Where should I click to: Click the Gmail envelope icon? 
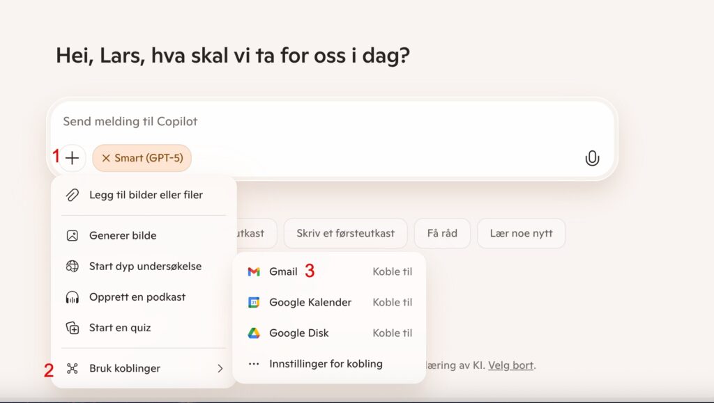[x=254, y=271]
